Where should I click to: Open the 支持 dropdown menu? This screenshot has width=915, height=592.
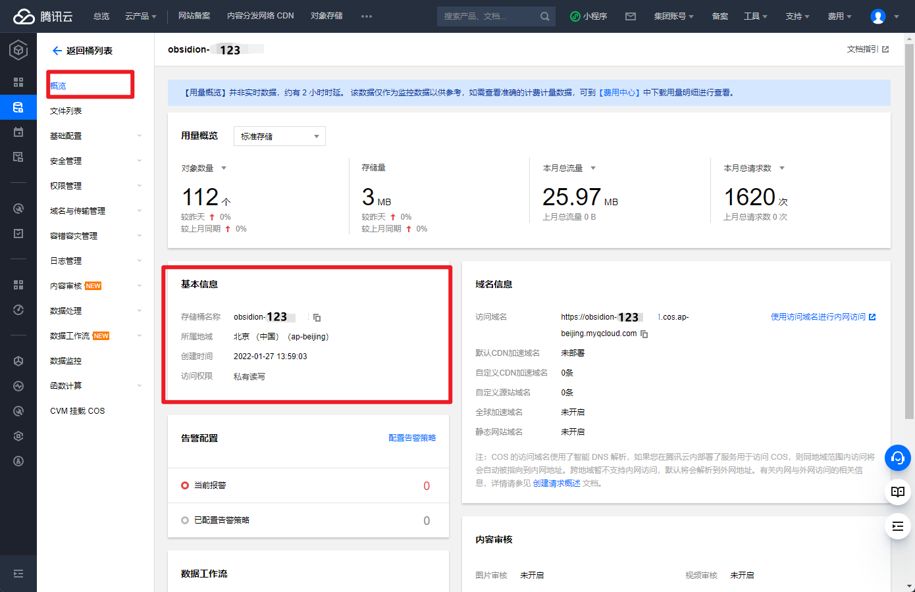pyautogui.click(x=797, y=16)
